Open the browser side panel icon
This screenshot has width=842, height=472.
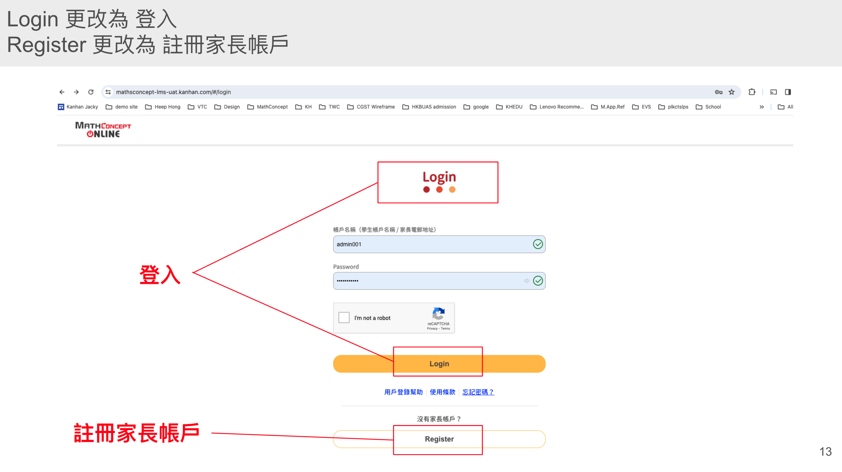[x=788, y=92]
